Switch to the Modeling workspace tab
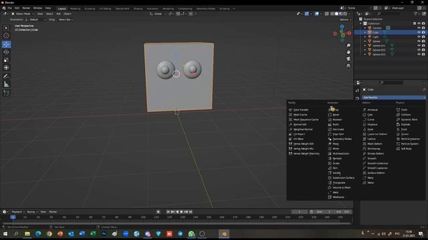The width and height of the screenshot is (428, 240). pos(75,9)
